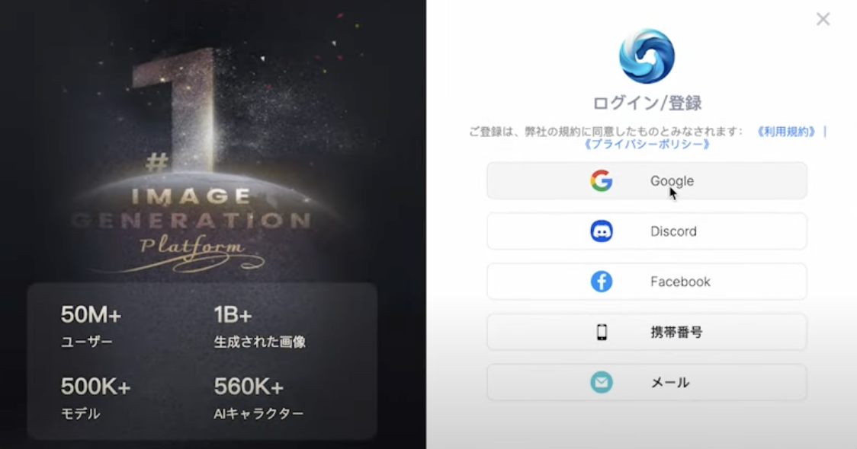Click the mobile phone icon
Screen dimensions: 857x449
point(602,332)
